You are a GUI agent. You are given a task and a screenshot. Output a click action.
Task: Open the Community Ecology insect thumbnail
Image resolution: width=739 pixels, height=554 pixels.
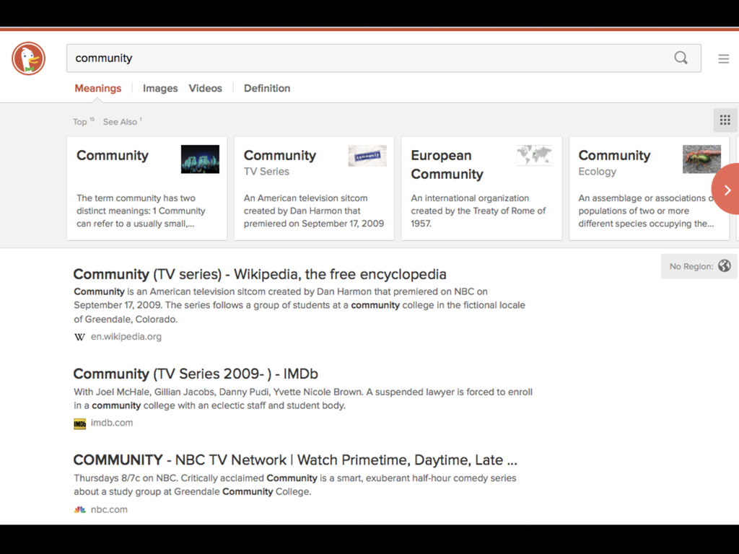[701, 159]
